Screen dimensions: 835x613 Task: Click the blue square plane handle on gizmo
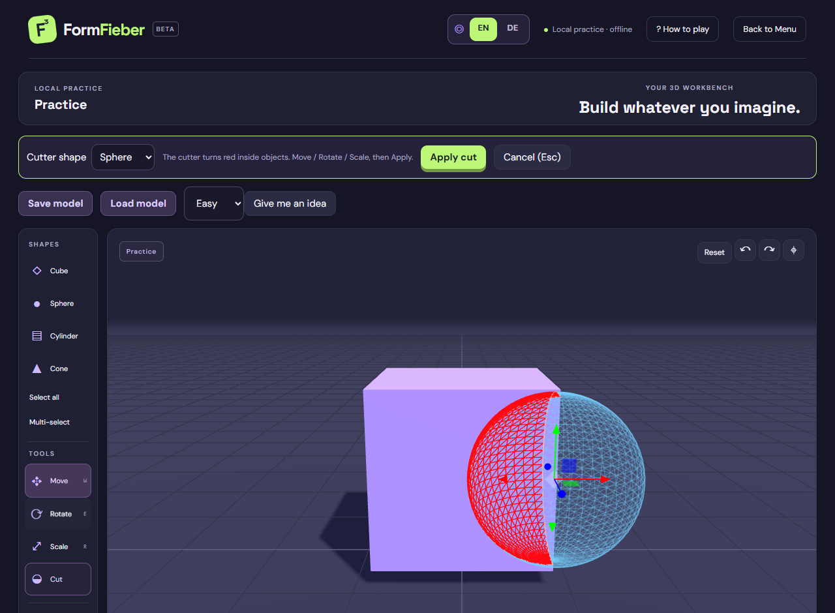(569, 466)
